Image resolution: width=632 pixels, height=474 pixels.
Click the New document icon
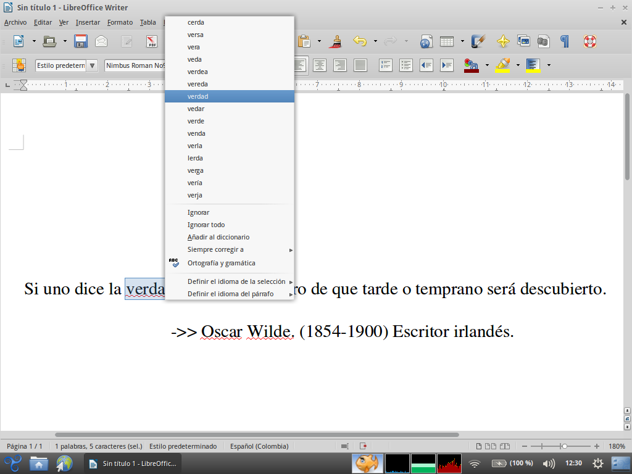(x=19, y=41)
